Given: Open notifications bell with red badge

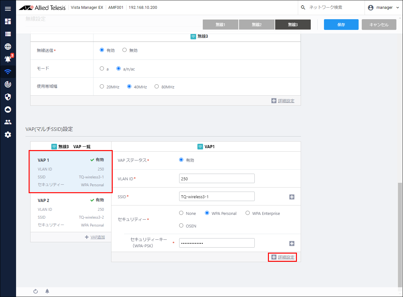Looking at the screenshot, I should pos(8,59).
